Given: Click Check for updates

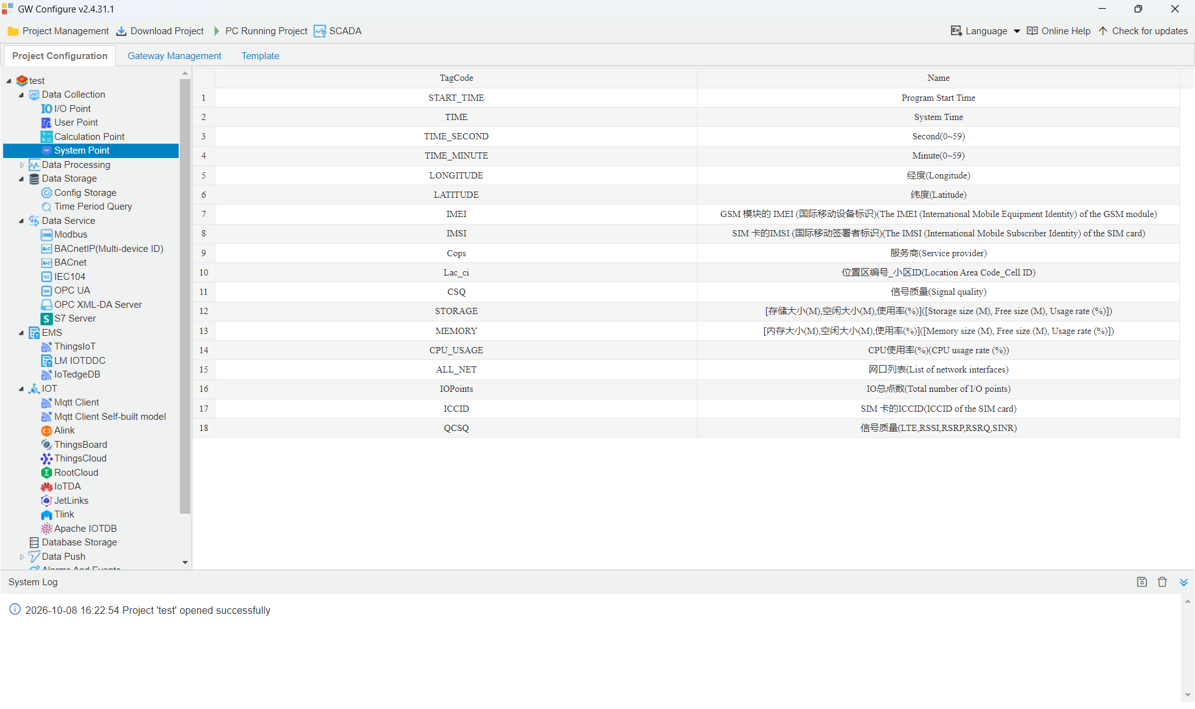Looking at the screenshot, I should tap(1143, 31).
